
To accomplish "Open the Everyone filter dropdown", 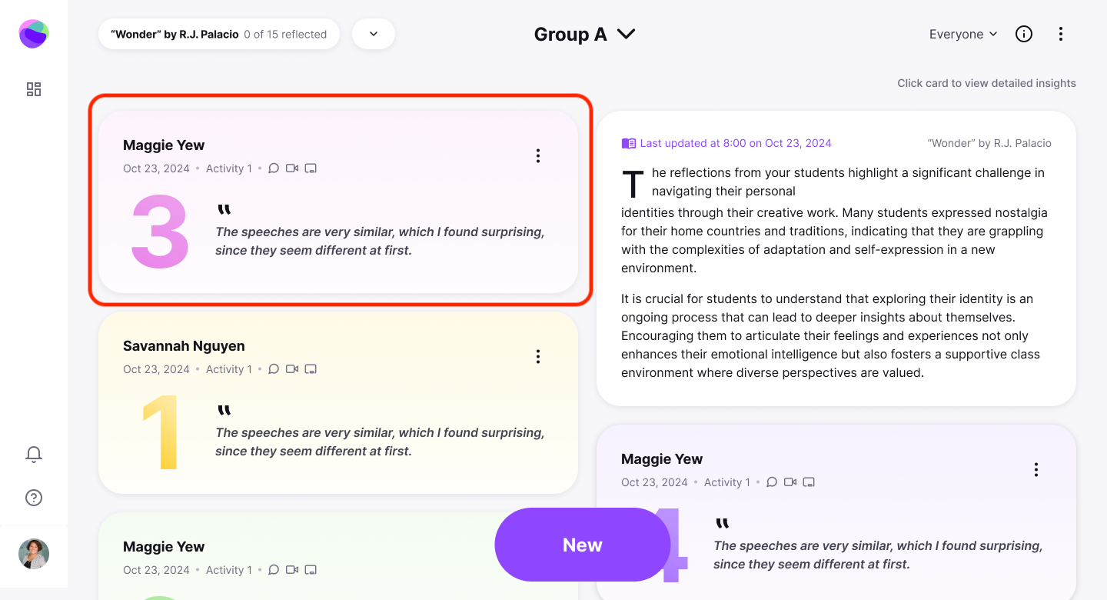I will (x=963, y=34).
